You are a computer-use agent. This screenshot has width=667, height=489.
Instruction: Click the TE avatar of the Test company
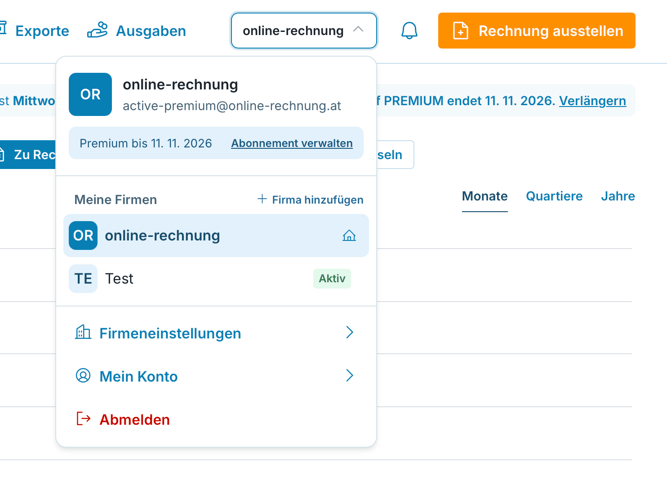tap(83, 279)
